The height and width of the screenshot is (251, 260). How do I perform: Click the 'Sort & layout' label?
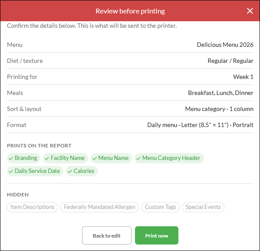coord(24,109)
